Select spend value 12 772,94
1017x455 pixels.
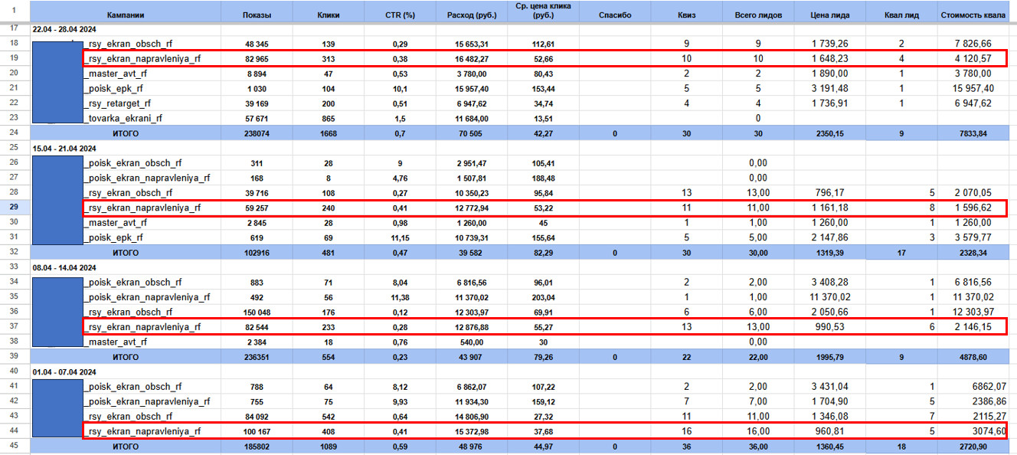click(x=471, y=208)
